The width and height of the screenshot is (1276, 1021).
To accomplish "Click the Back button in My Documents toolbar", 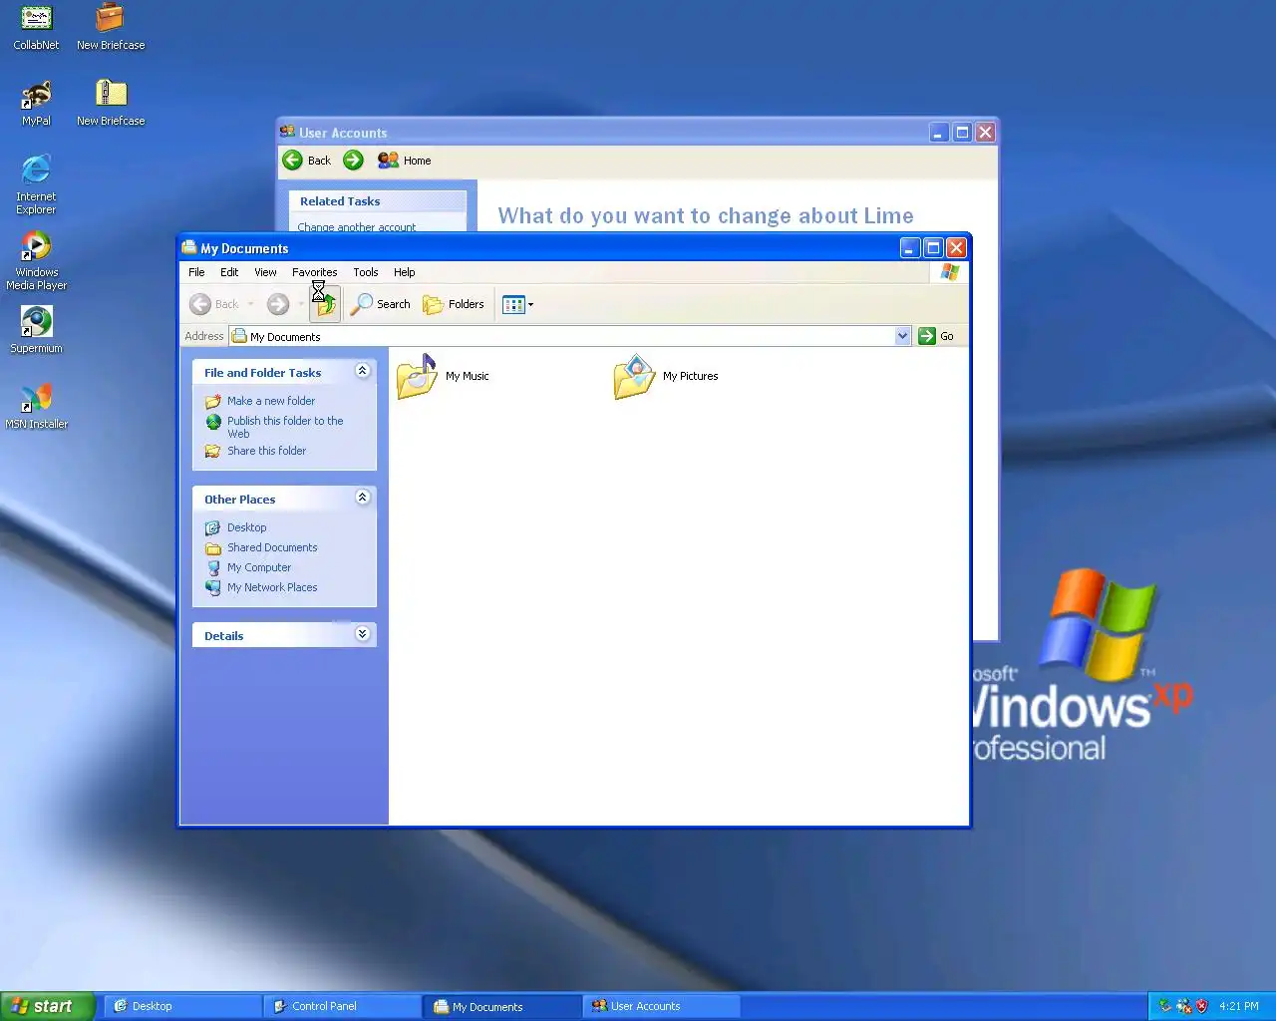I will [x=215, y=304].
